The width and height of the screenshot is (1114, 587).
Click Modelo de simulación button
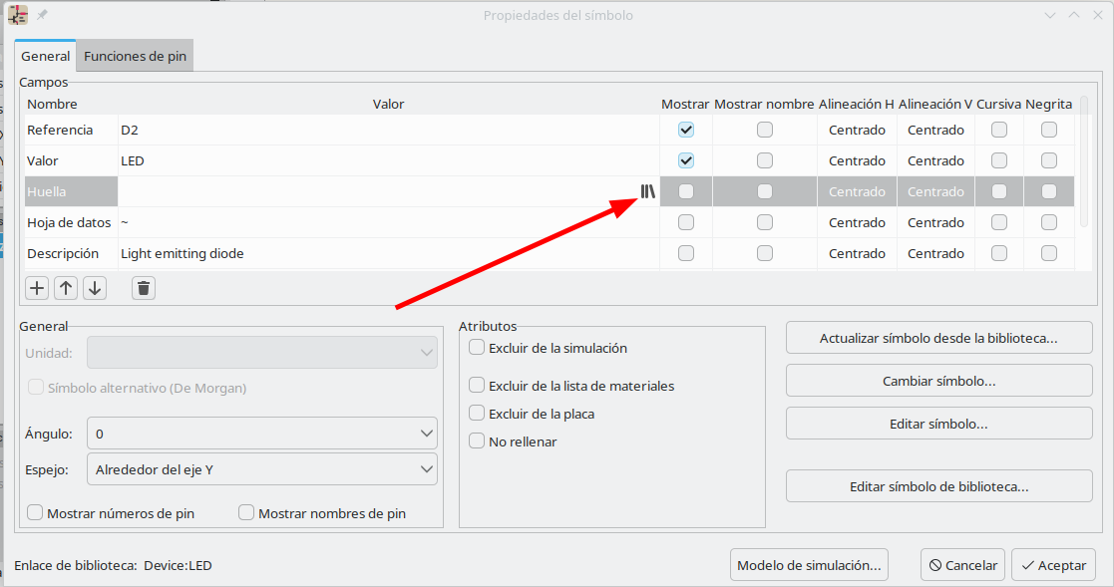pyautogui.click(x=809, y=565)
